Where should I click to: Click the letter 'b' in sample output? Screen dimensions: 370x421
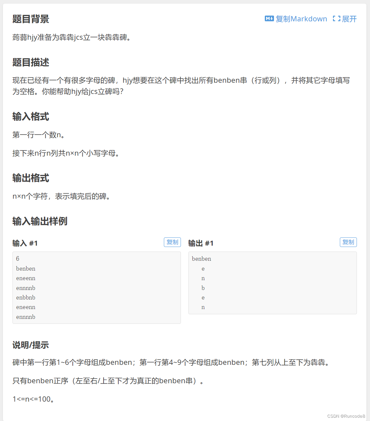coord(203,288)
